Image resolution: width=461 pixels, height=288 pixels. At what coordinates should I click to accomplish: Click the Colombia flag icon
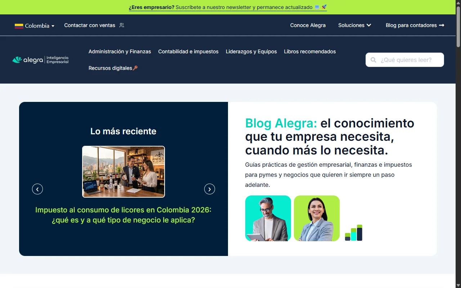coord(19,26)
